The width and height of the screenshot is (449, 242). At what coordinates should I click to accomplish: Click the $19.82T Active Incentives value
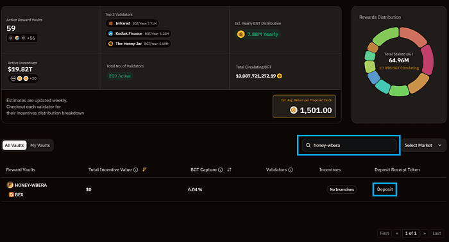[20, 69]
